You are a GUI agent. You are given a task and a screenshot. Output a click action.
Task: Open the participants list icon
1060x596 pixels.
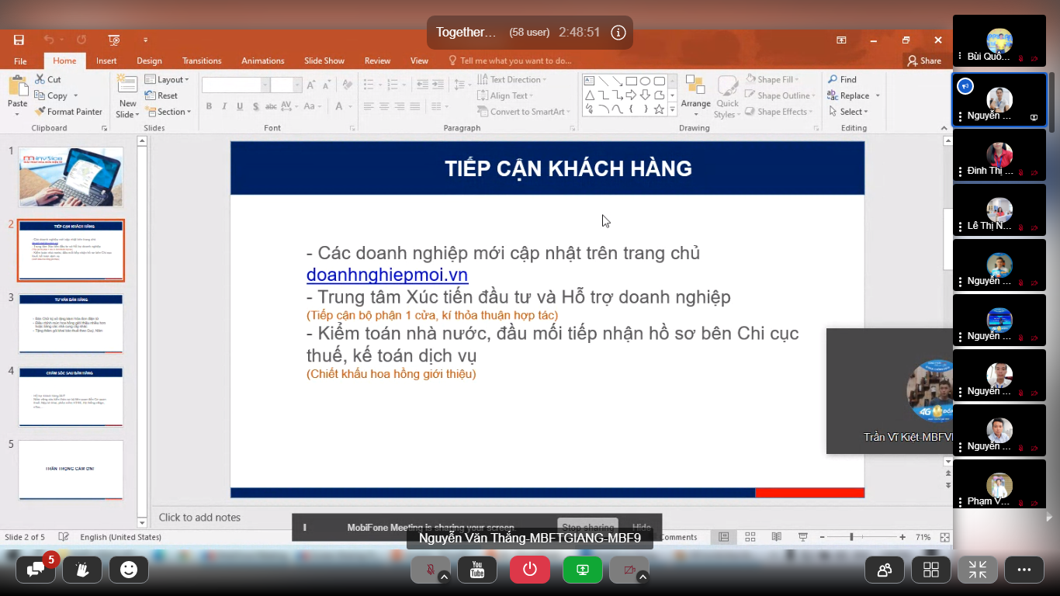tap(885, 570)
